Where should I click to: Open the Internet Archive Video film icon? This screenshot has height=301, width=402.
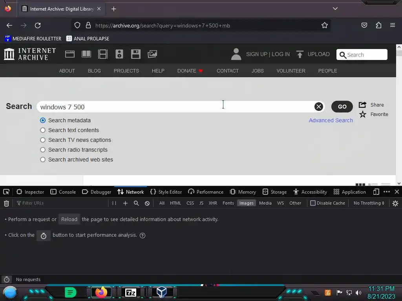[103, 54]
